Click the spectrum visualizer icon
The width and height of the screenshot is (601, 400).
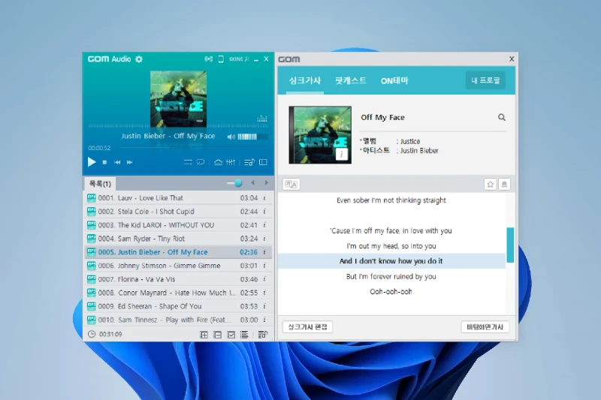pos(262,119)
